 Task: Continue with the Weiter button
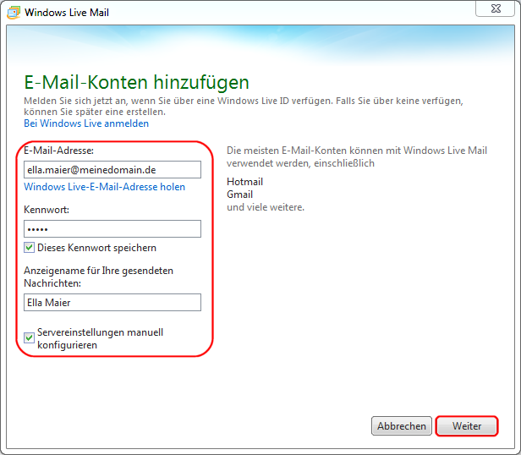coord(466,426)
